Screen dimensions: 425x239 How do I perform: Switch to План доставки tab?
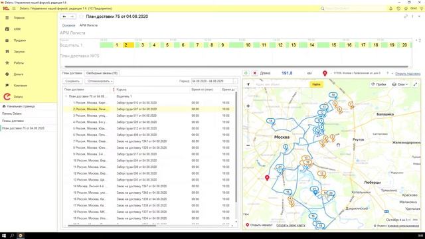pyautogui.click(x=72, y=73)
